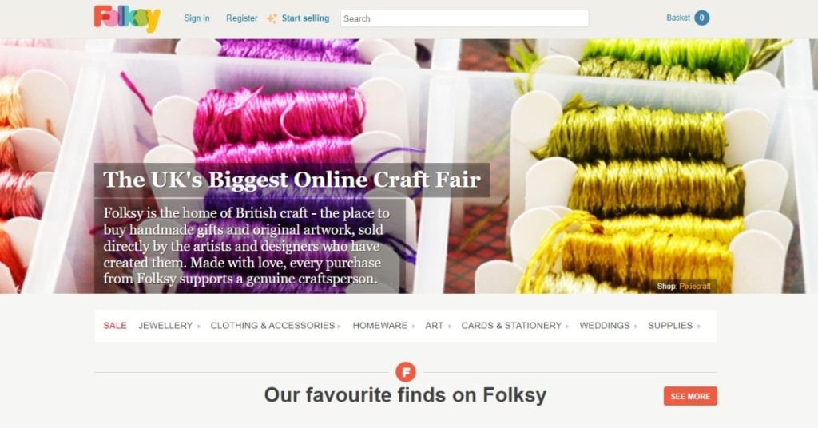Expand the Supplies category arrow
The height and width of the screenshot is (428, 818).
point(698,327)
